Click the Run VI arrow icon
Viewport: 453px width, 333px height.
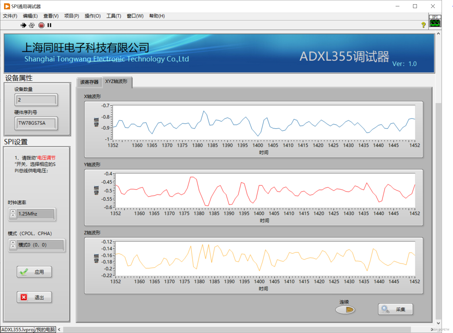(x=23, y=25)
